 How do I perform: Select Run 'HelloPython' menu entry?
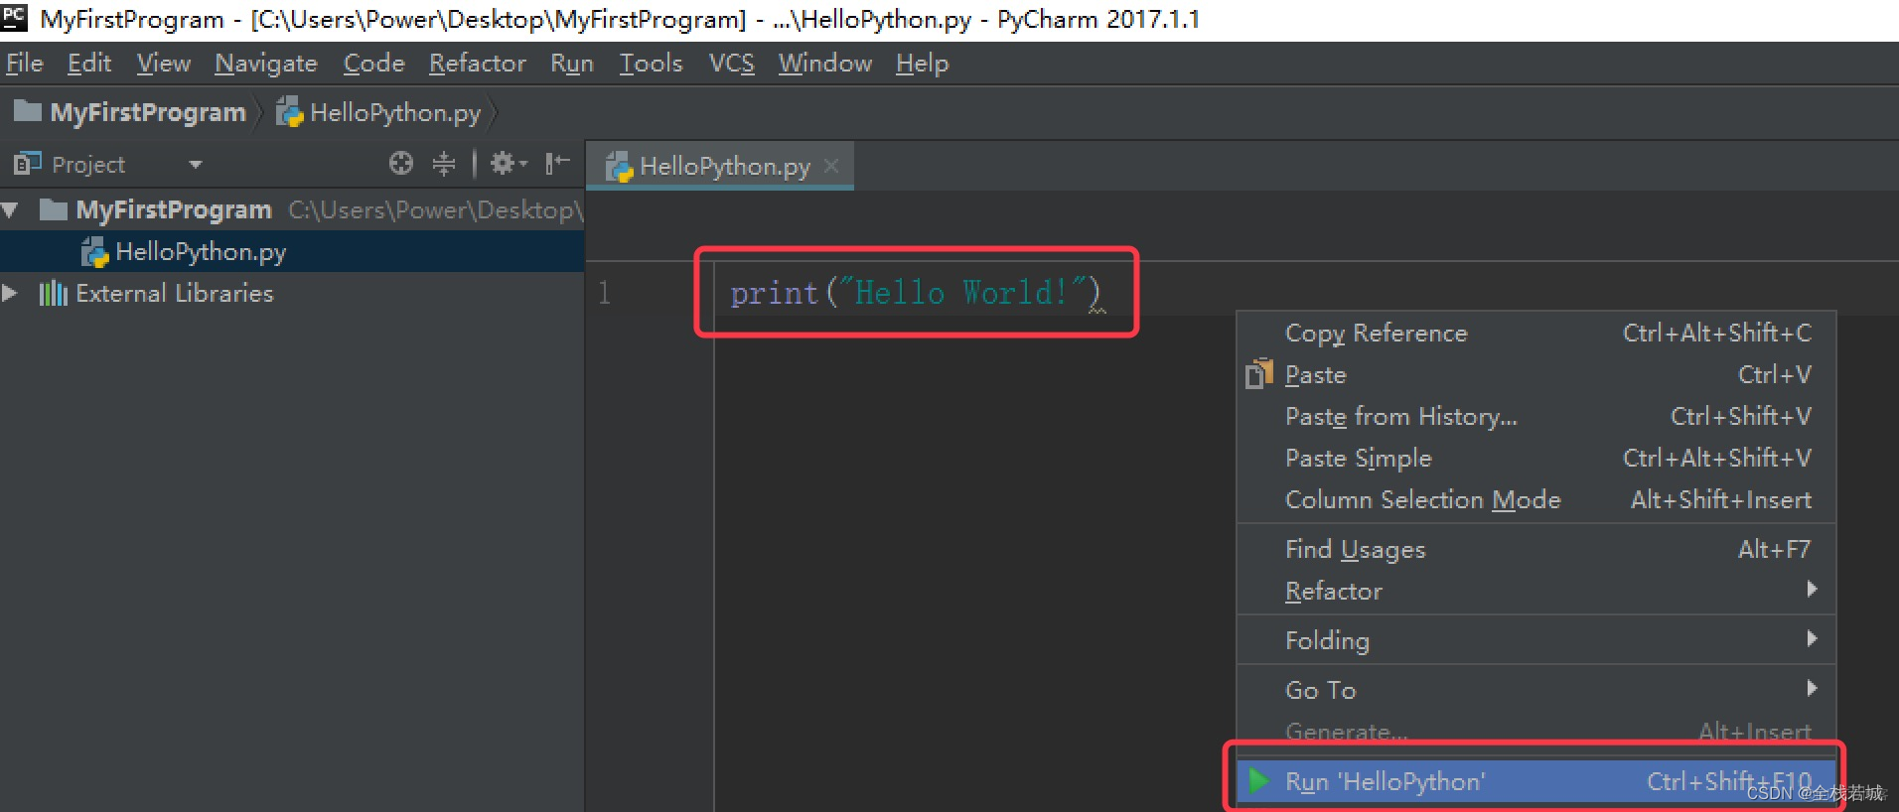point(1535,781)
